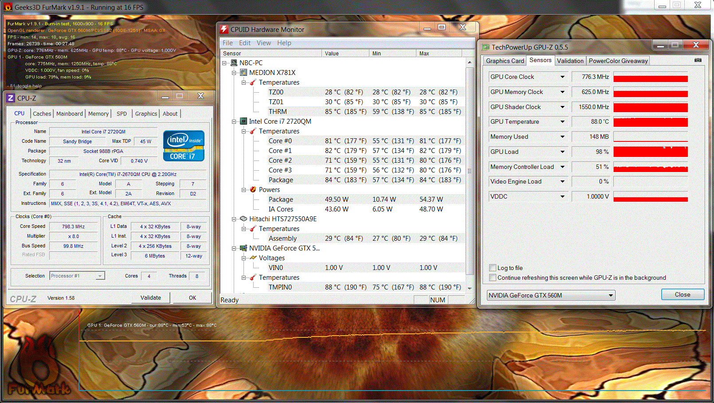Collapse the NBC-PC tree node
Viewport: 714px width, 403px height.
(x=224, y=63)
